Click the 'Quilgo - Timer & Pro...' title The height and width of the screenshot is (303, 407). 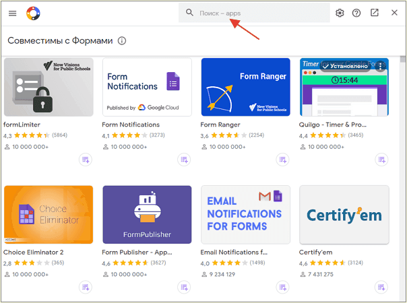(332, 125)
